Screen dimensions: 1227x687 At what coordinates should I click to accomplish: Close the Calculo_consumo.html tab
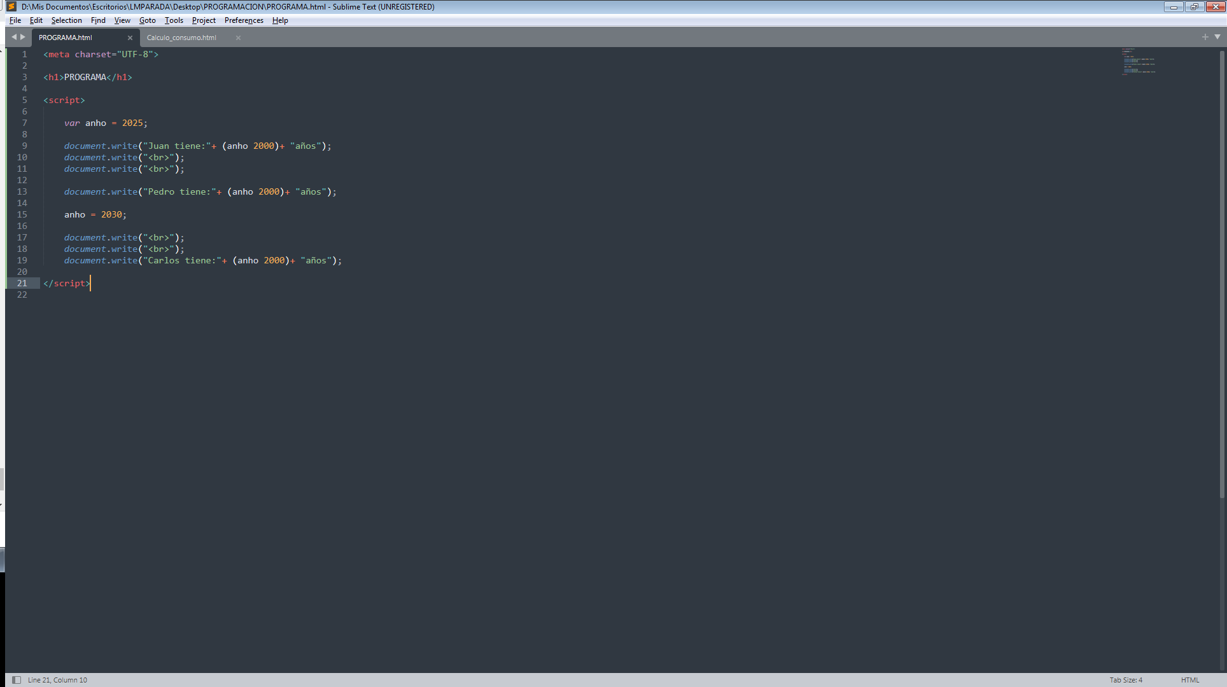click(x=238, y=38)
